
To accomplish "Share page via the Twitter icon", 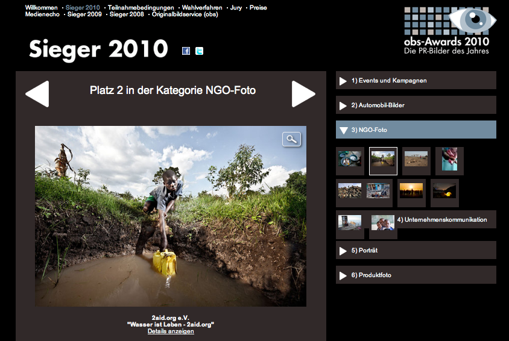I will 199,51.
